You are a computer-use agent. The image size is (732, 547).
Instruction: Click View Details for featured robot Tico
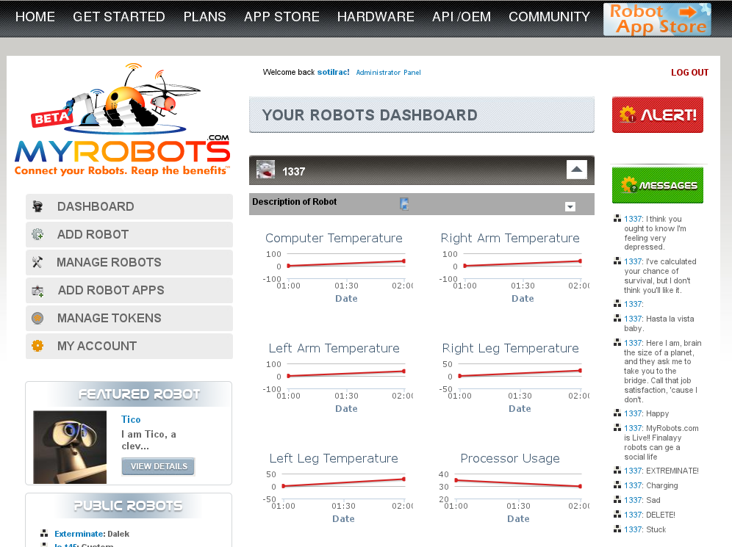[158, 466]
